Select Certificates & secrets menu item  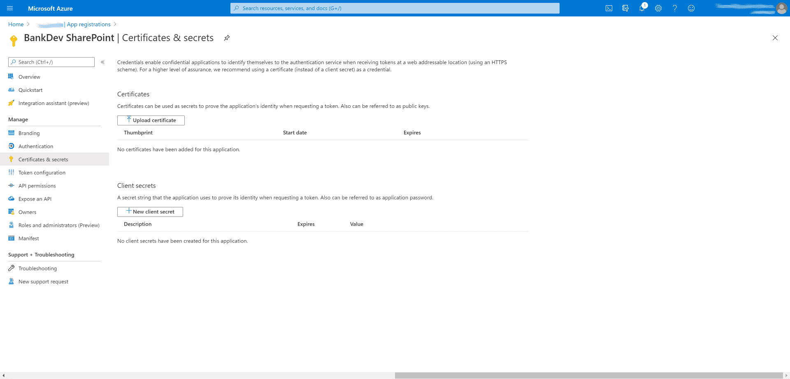coord(54,159)
